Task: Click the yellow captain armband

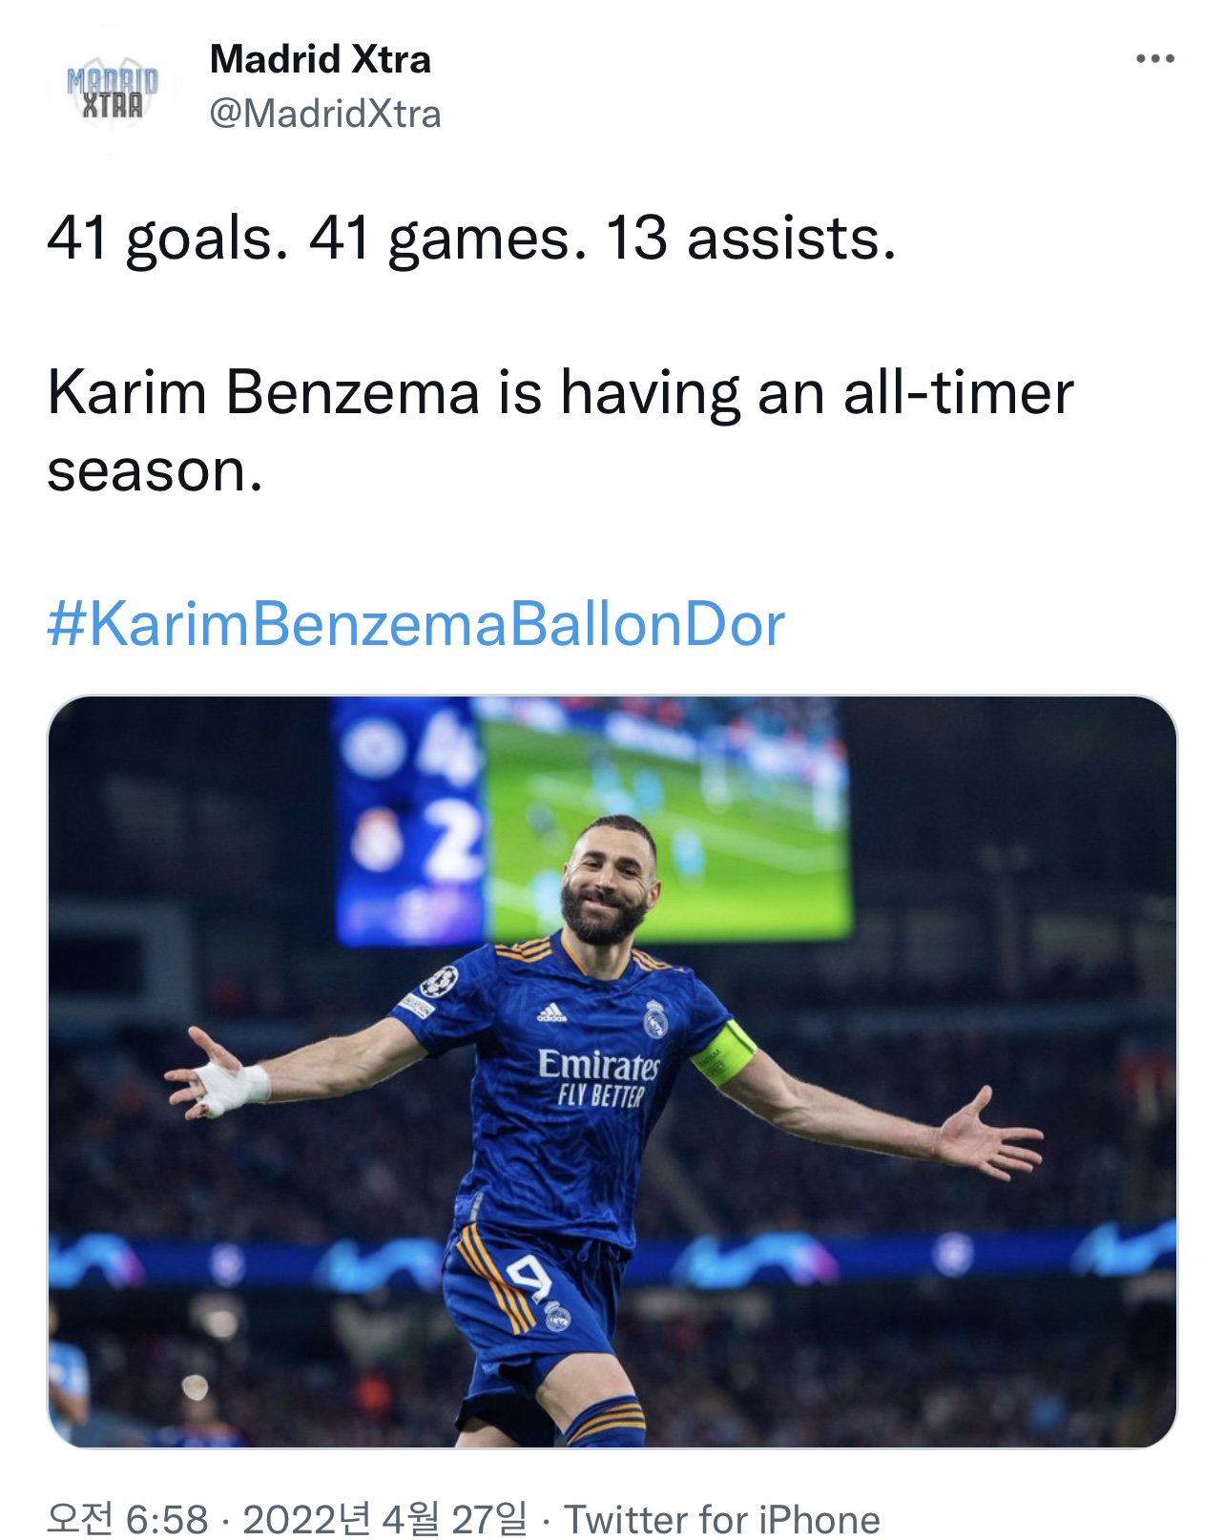Action: pyautogui.click(x=727, y=1053)
